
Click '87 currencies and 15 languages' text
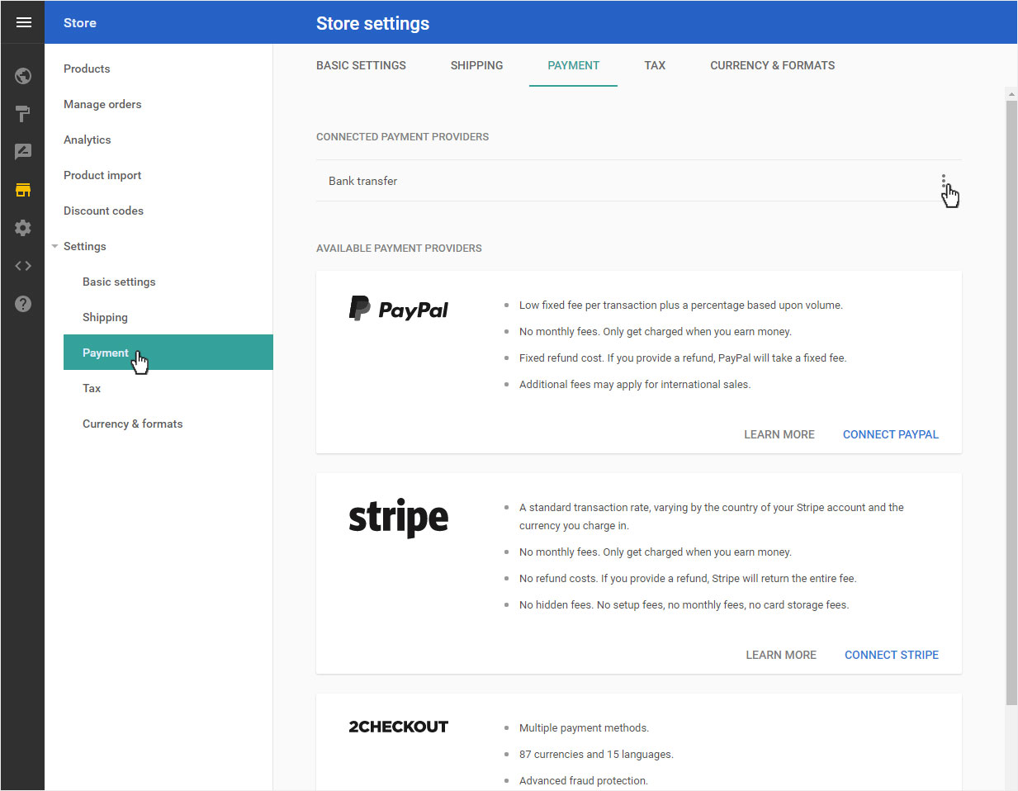(x=596, y=754)
